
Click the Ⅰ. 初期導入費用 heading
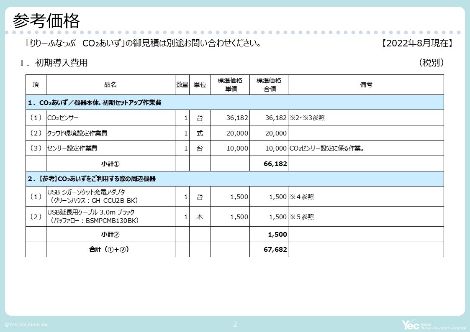pyautogui.click(x=54, y=63)
